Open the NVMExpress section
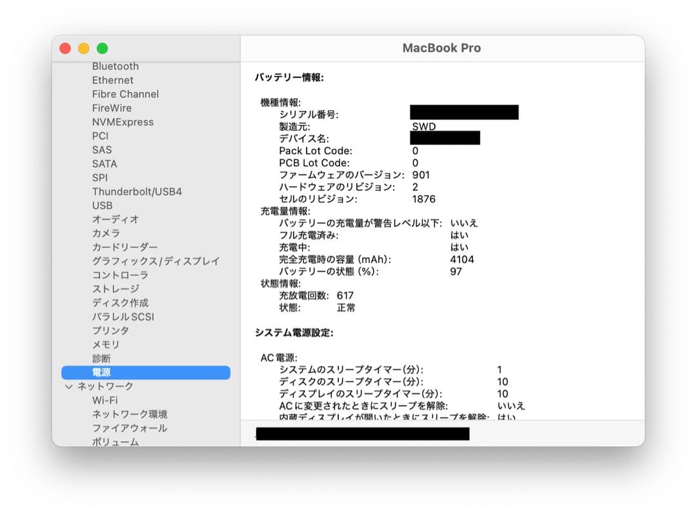The height and width of the screenshot is (516, 697). 122,121
